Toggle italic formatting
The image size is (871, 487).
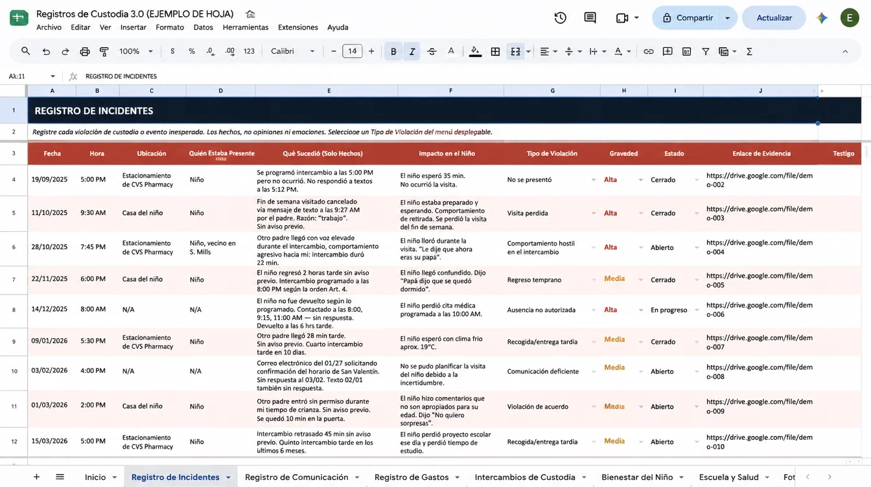tap(412, 51)
